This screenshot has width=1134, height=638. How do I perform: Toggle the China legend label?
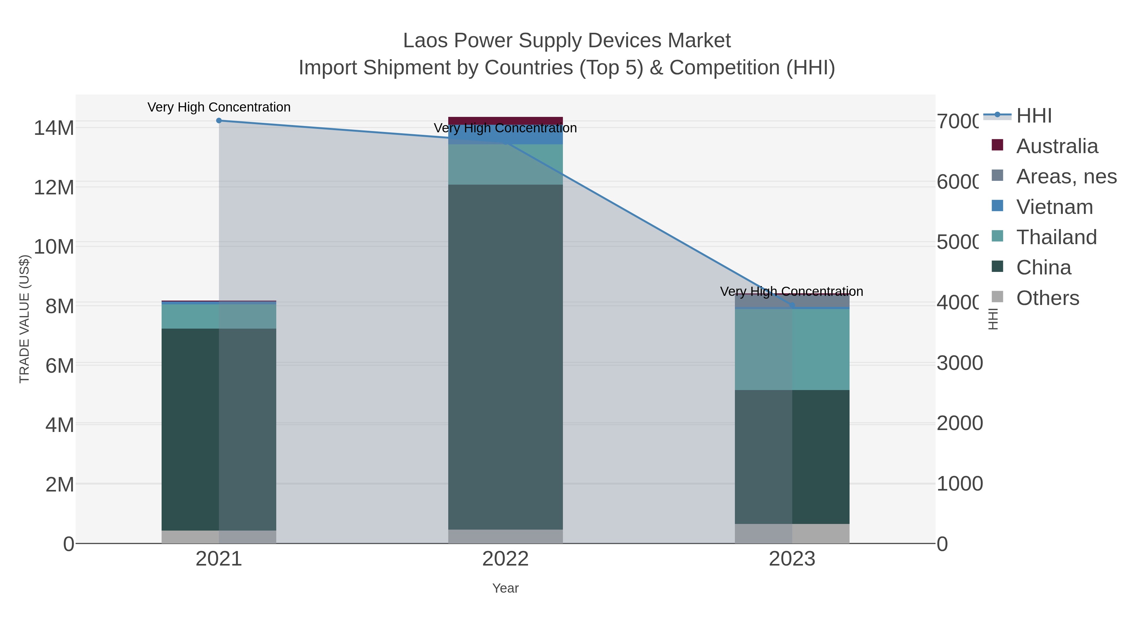[1044, 267]
